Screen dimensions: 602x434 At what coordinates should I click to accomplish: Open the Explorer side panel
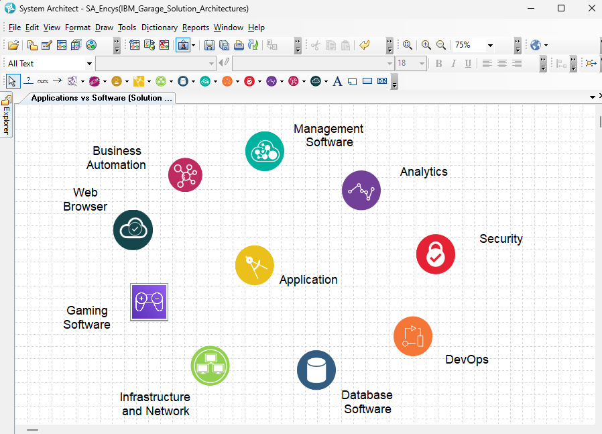[6, 115]
